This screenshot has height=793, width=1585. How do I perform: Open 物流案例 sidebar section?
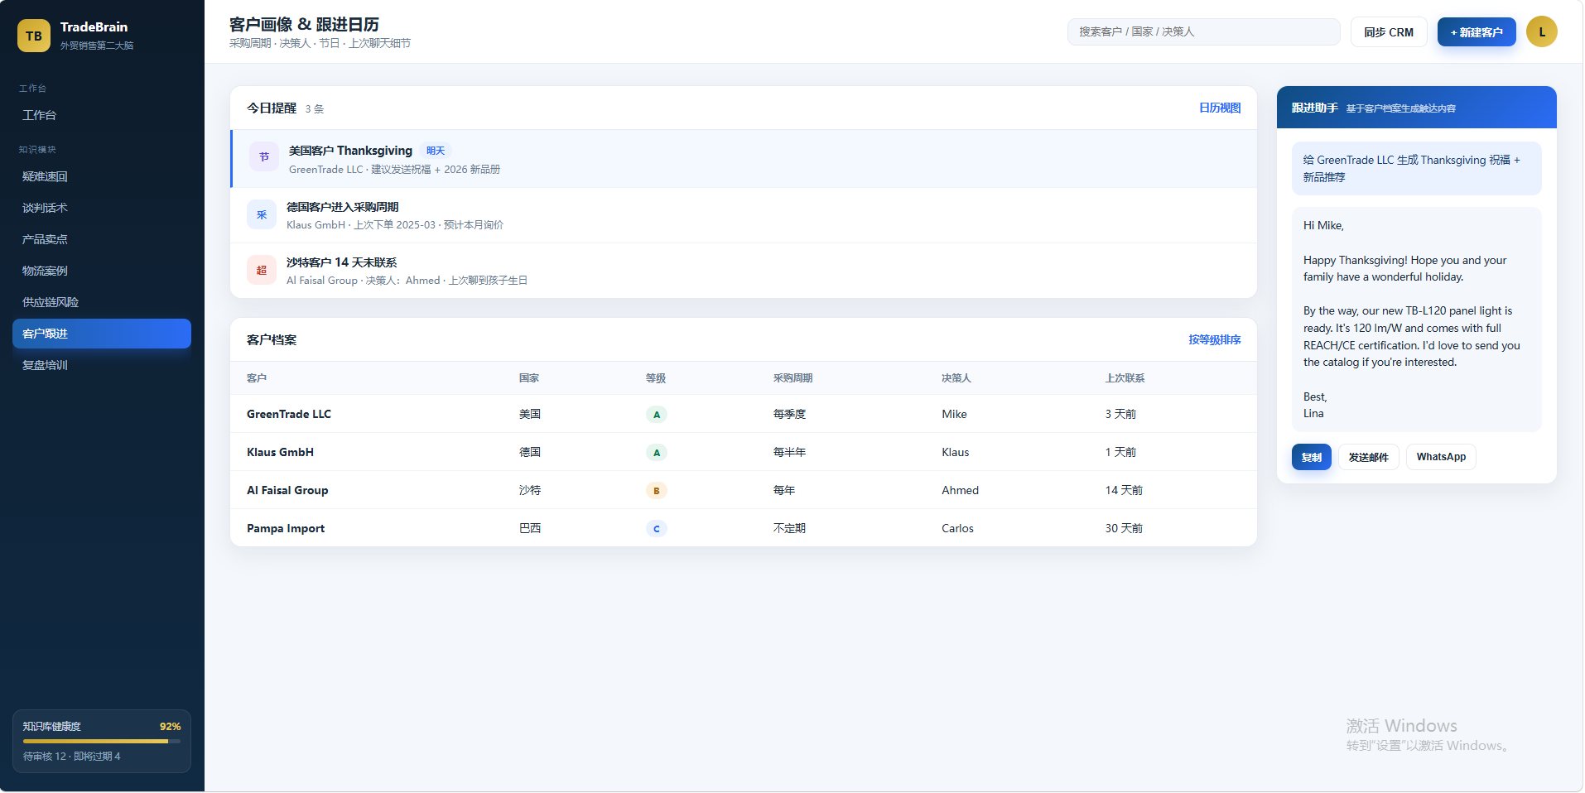[x=102, y=271]
